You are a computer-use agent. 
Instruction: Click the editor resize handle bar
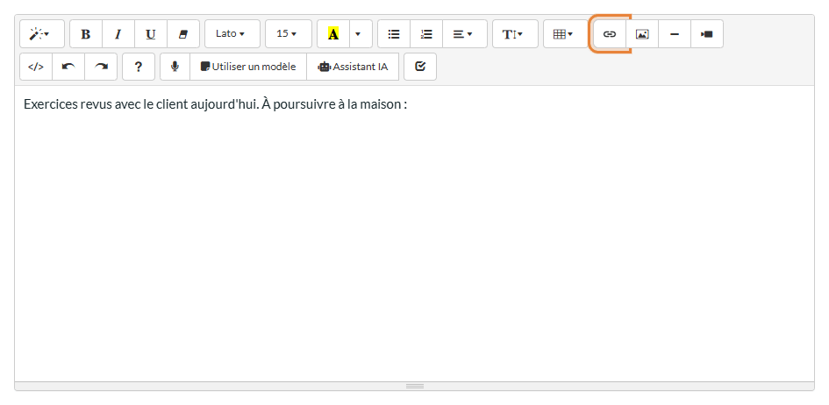pos(414,386)
